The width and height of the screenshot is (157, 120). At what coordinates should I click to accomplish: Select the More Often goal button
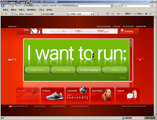[37, 70]
